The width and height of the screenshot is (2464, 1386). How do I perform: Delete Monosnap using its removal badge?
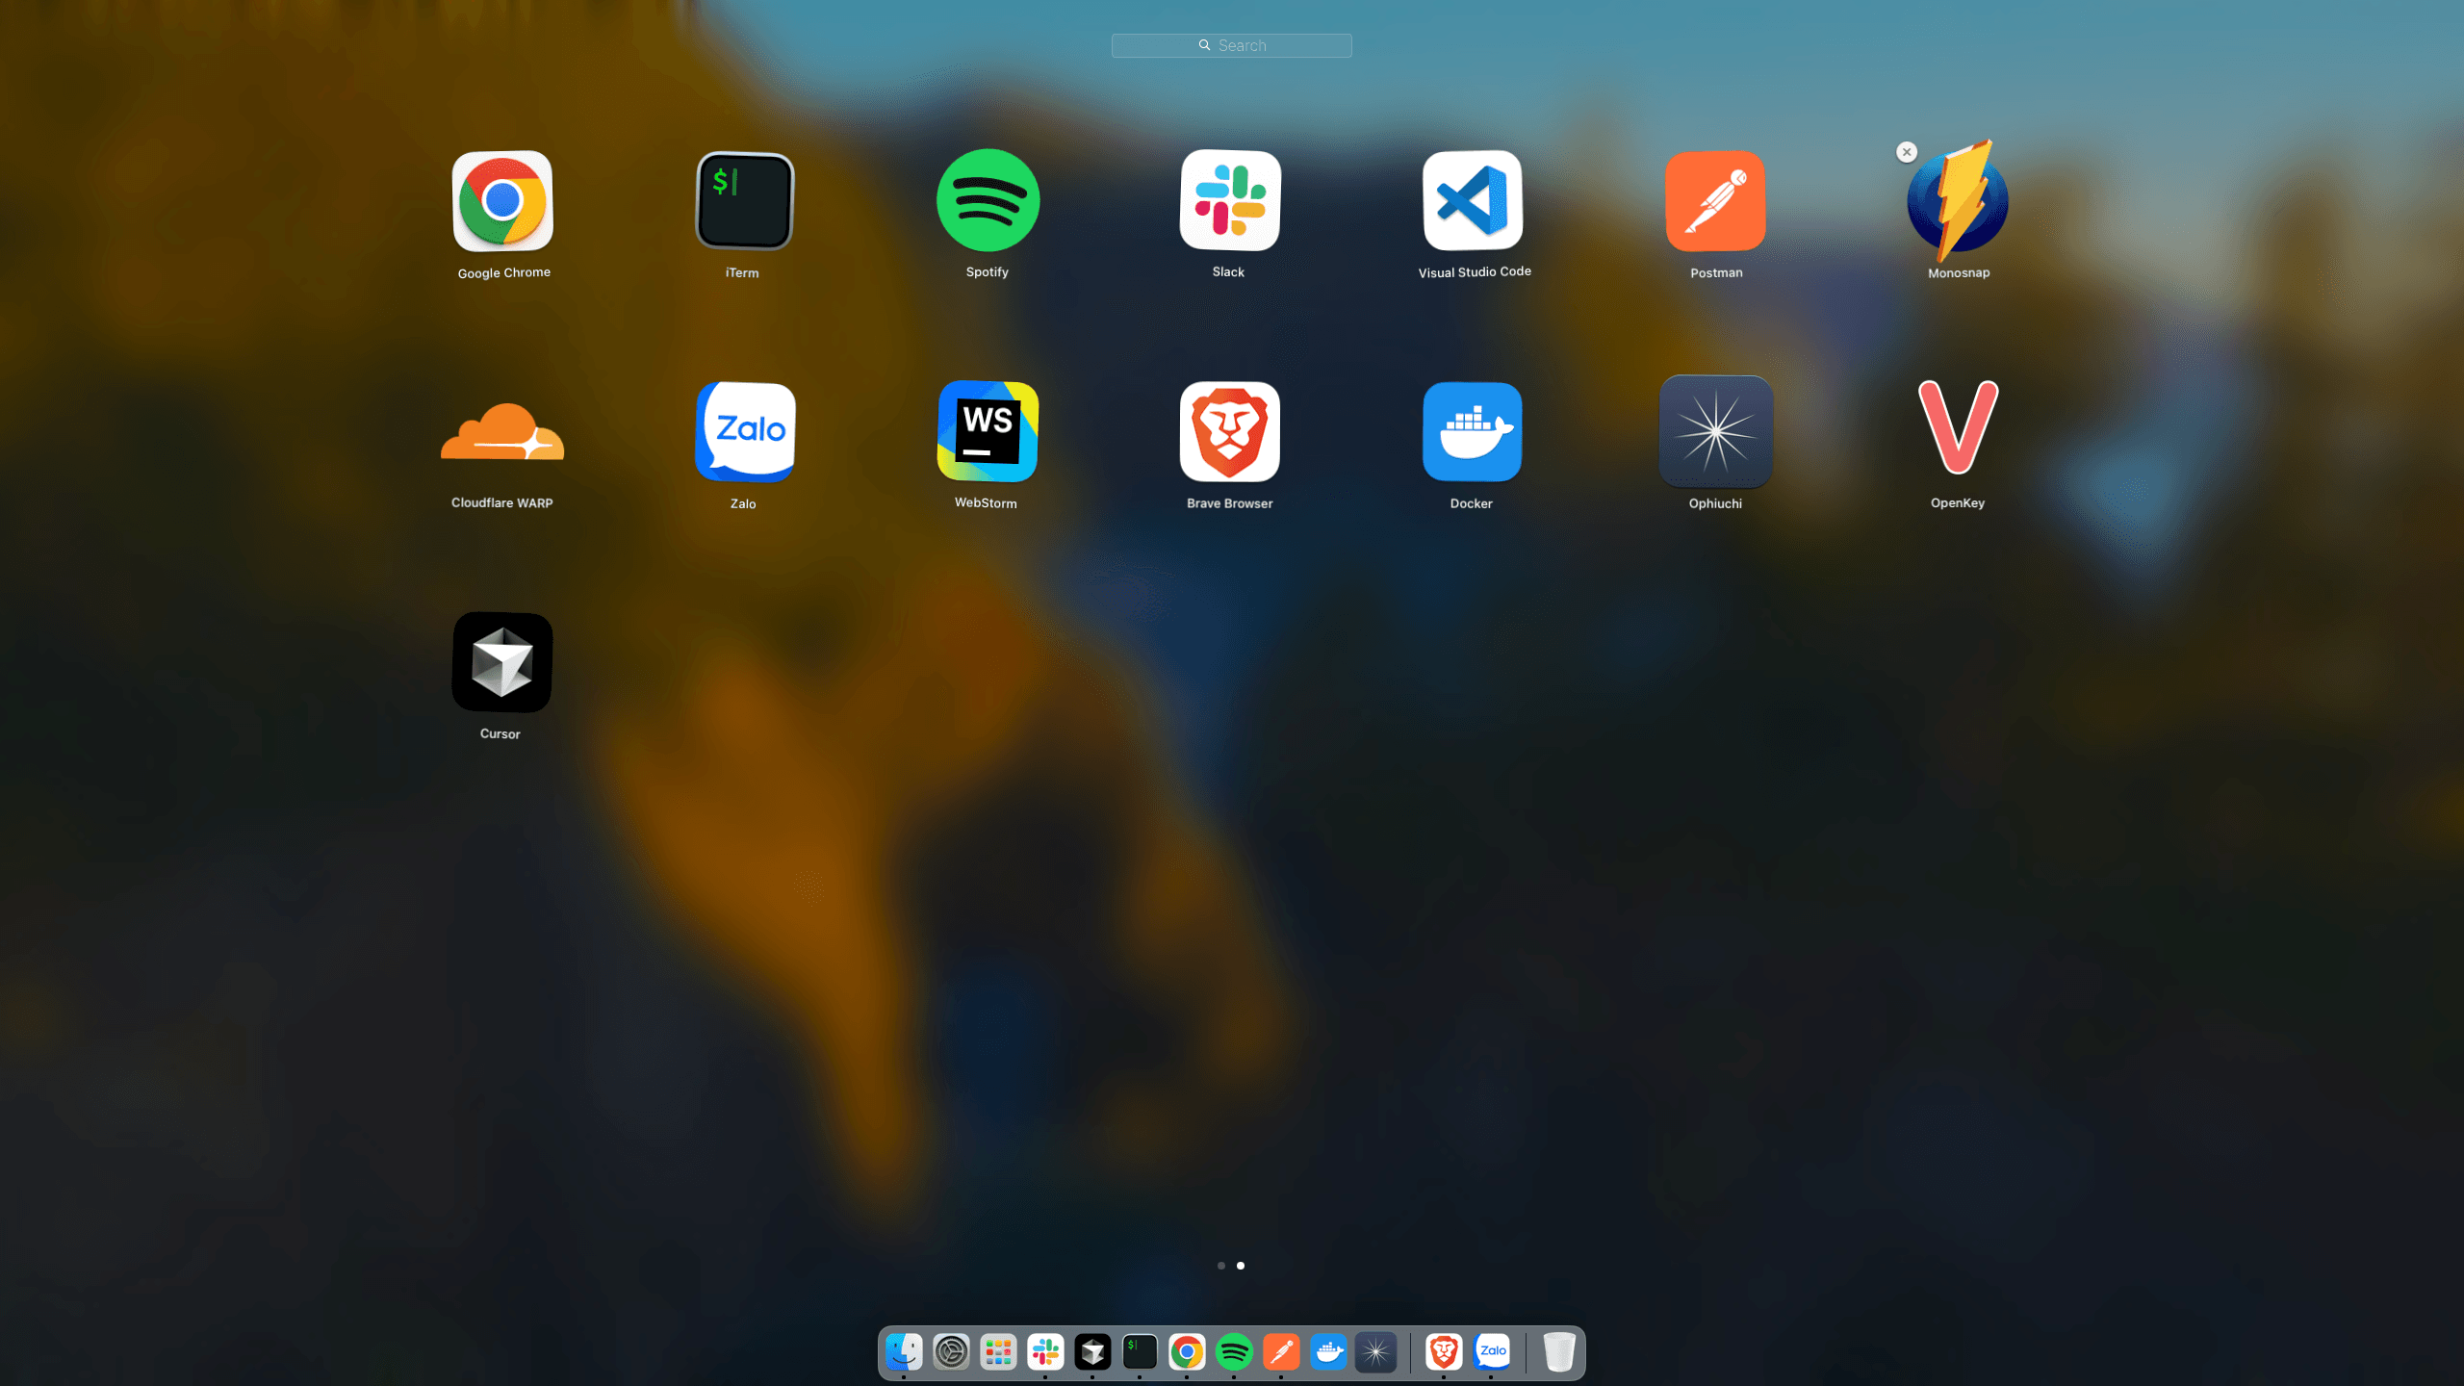1908,152
